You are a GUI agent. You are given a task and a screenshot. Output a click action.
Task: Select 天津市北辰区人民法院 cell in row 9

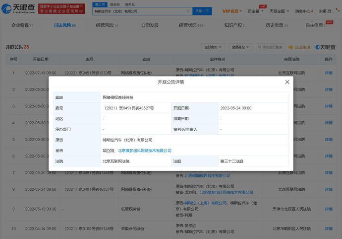(291, 209)
